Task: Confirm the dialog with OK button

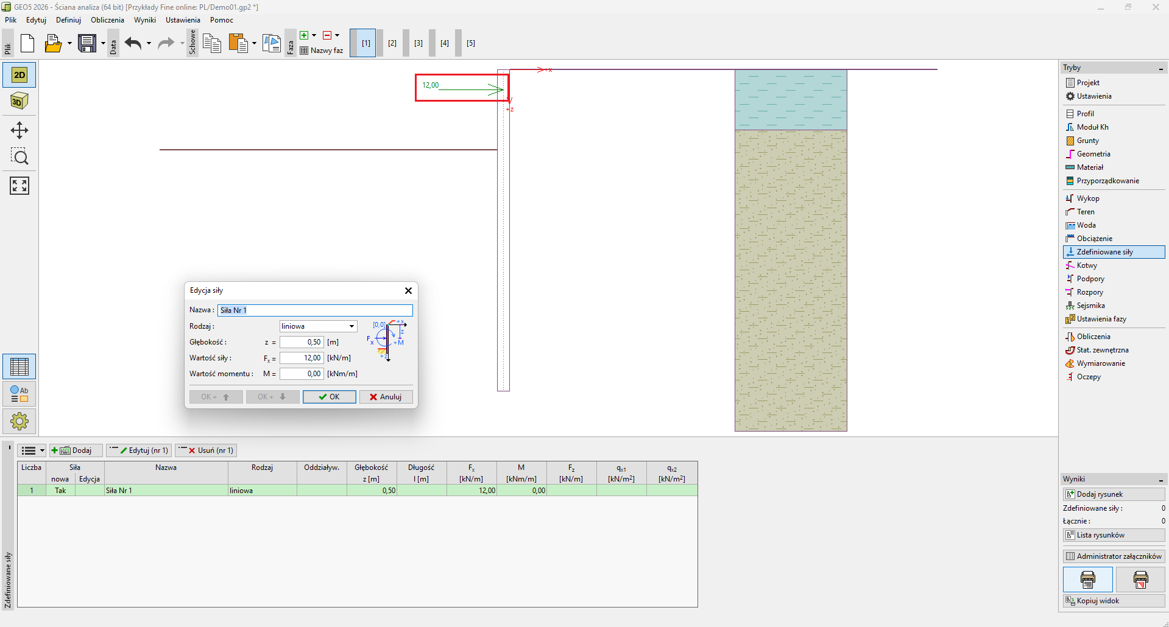Action: pos(330,397)
